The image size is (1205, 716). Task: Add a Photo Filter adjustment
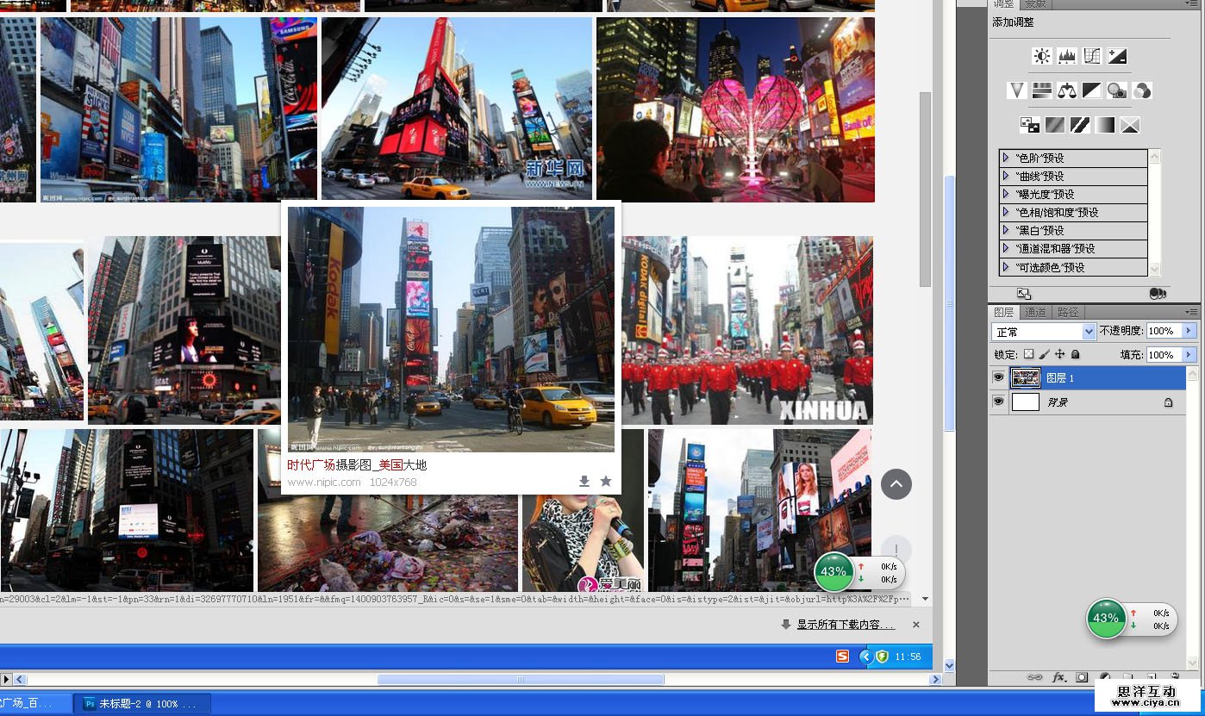point(1117,90)
